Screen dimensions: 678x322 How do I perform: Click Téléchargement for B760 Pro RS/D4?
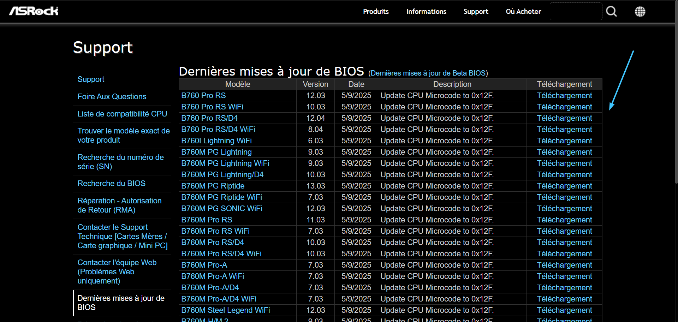(564, 118)
